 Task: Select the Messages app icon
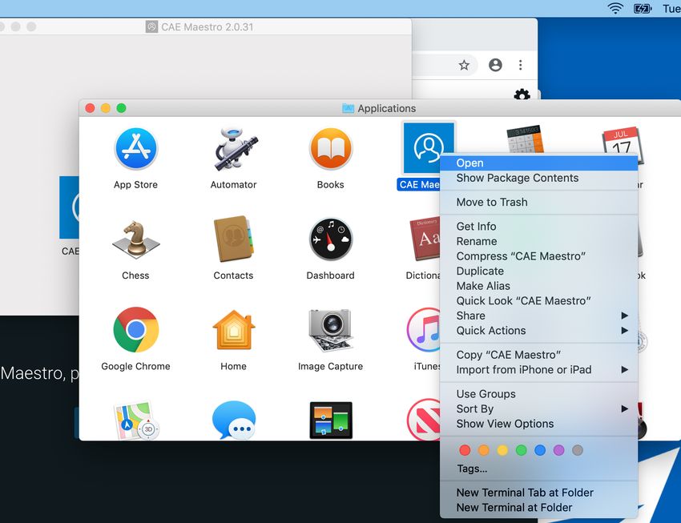click(234, 420)
